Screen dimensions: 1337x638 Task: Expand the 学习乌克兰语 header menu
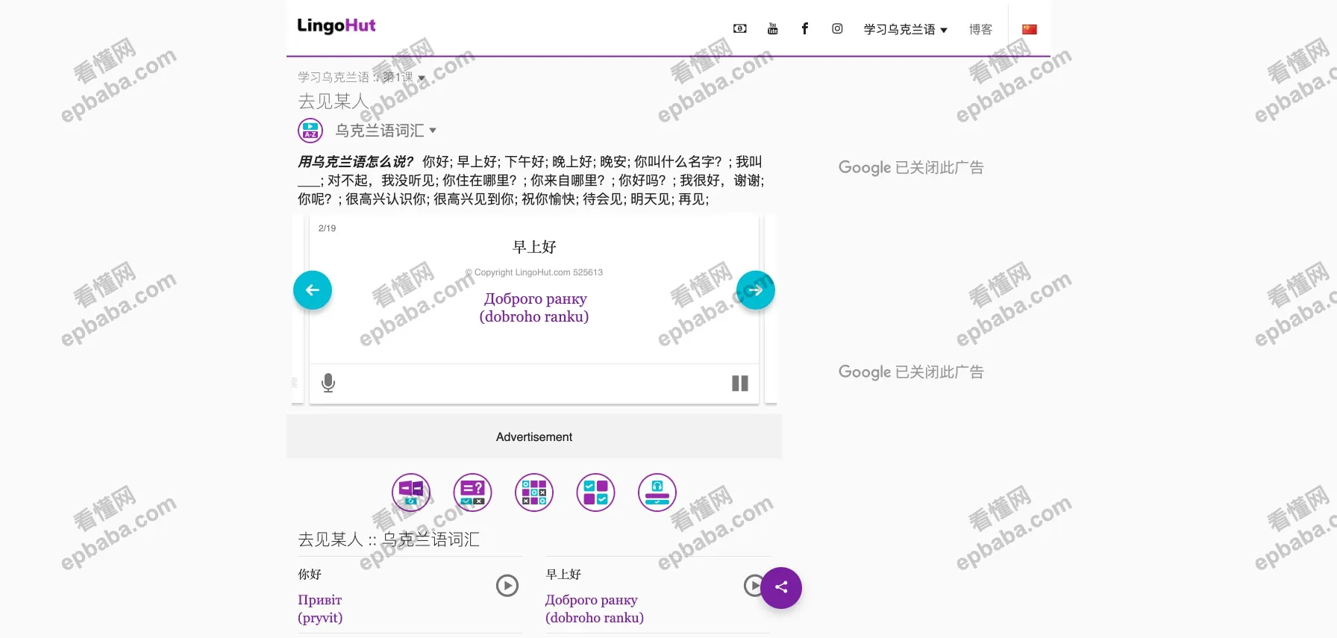point(905,29)
